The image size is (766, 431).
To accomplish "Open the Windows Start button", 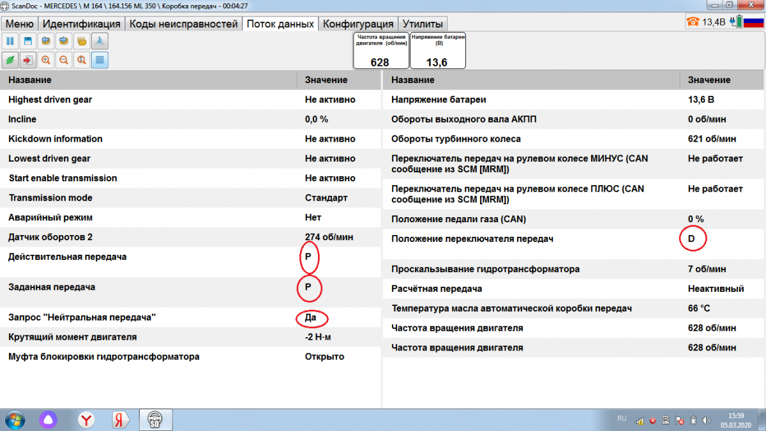I will coord(15,420).
